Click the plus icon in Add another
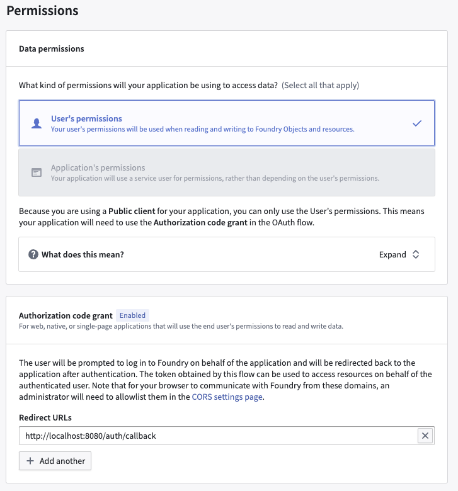Viewport: 458px width, 491px height. 30,461
